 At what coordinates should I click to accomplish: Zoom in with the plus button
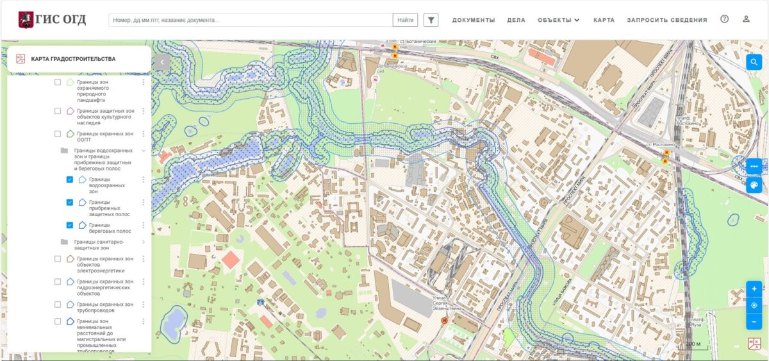[754, 289]
